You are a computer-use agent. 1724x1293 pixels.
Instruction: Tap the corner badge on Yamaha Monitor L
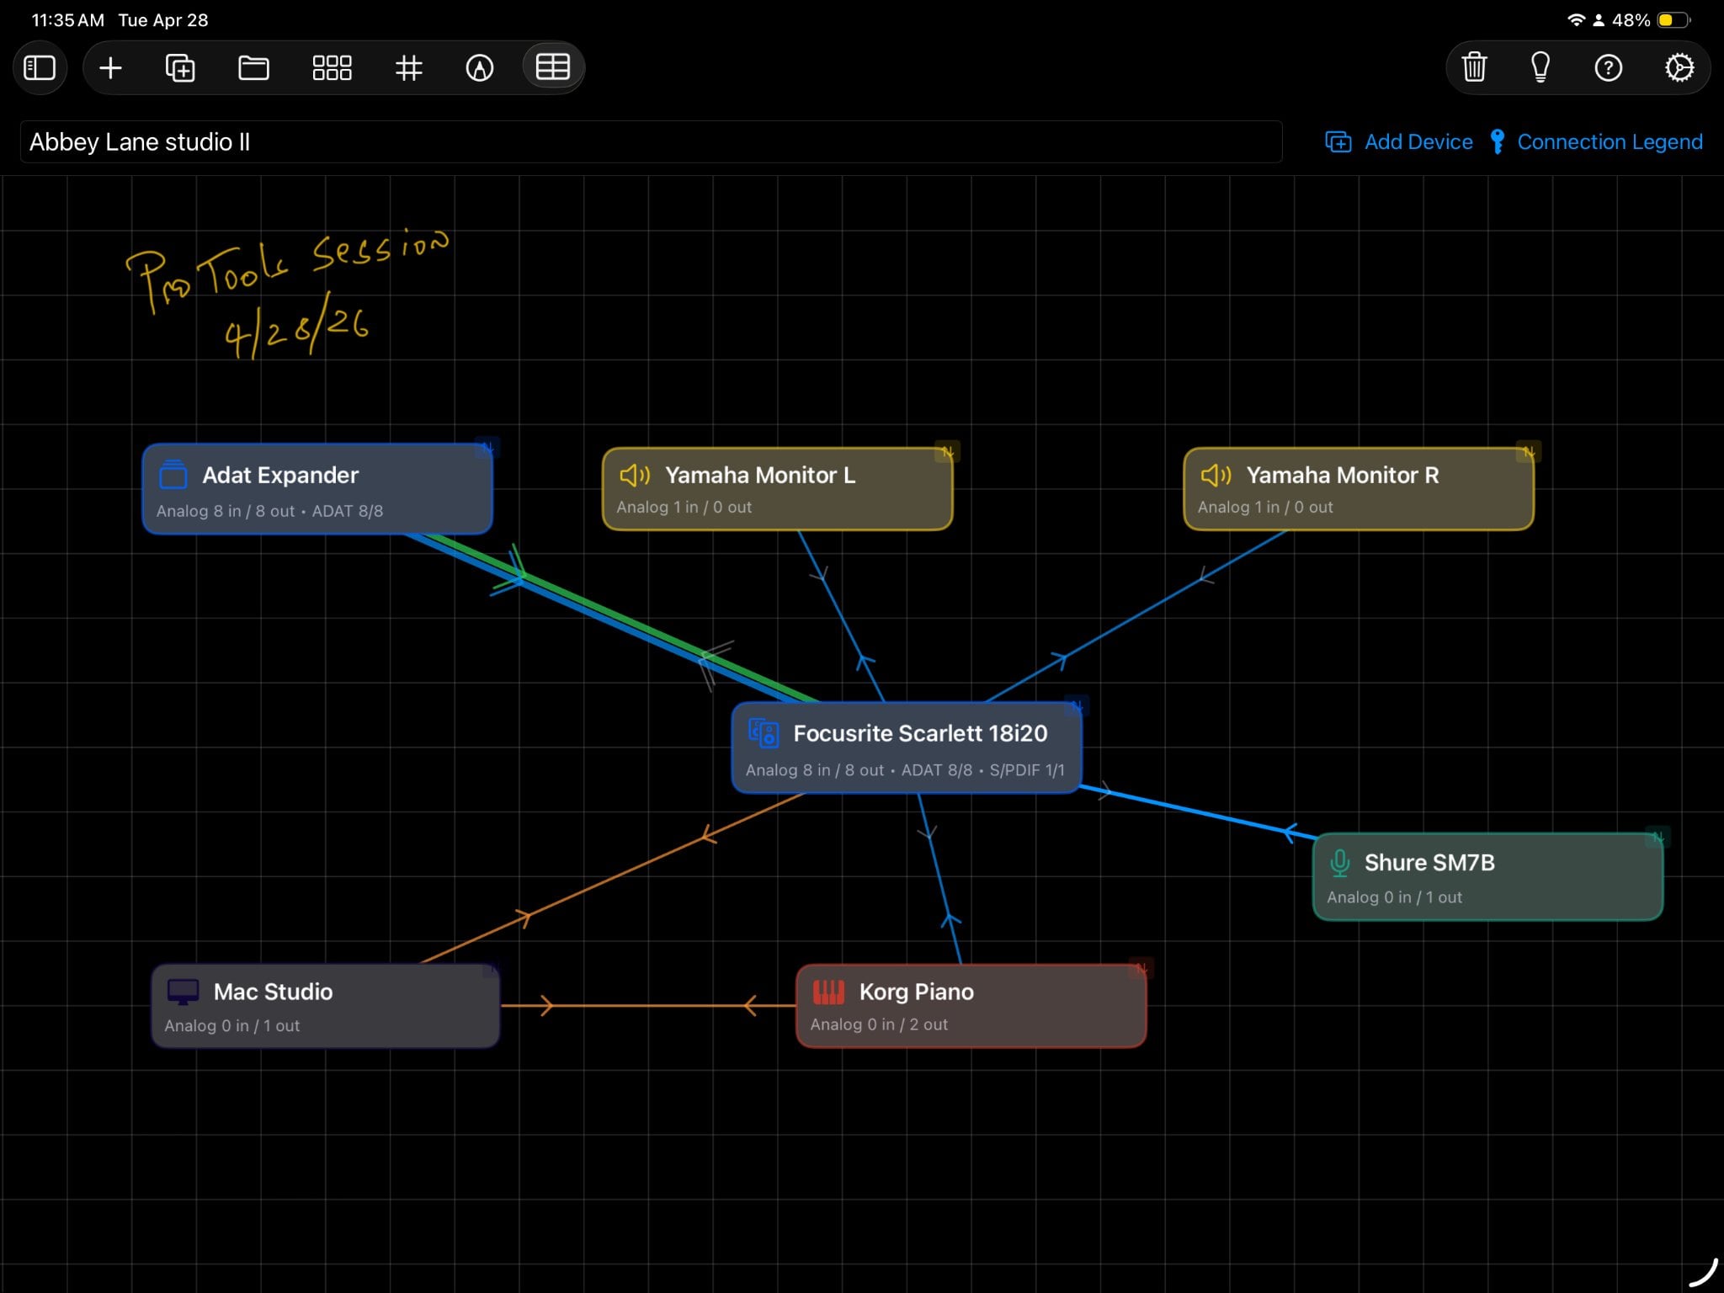(x=947, y=452)
